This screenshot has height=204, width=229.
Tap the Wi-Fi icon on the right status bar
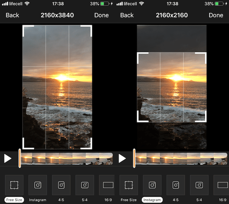point(141,3)
